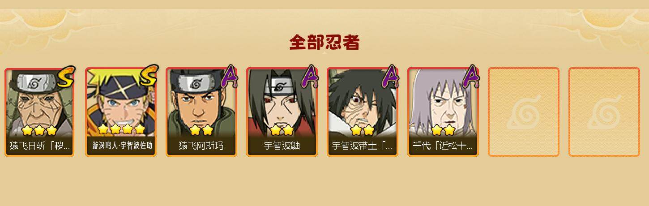Click the three stars on 猿飞日斩 card
This screenshot has width=649, height=206.
point(39,130)
